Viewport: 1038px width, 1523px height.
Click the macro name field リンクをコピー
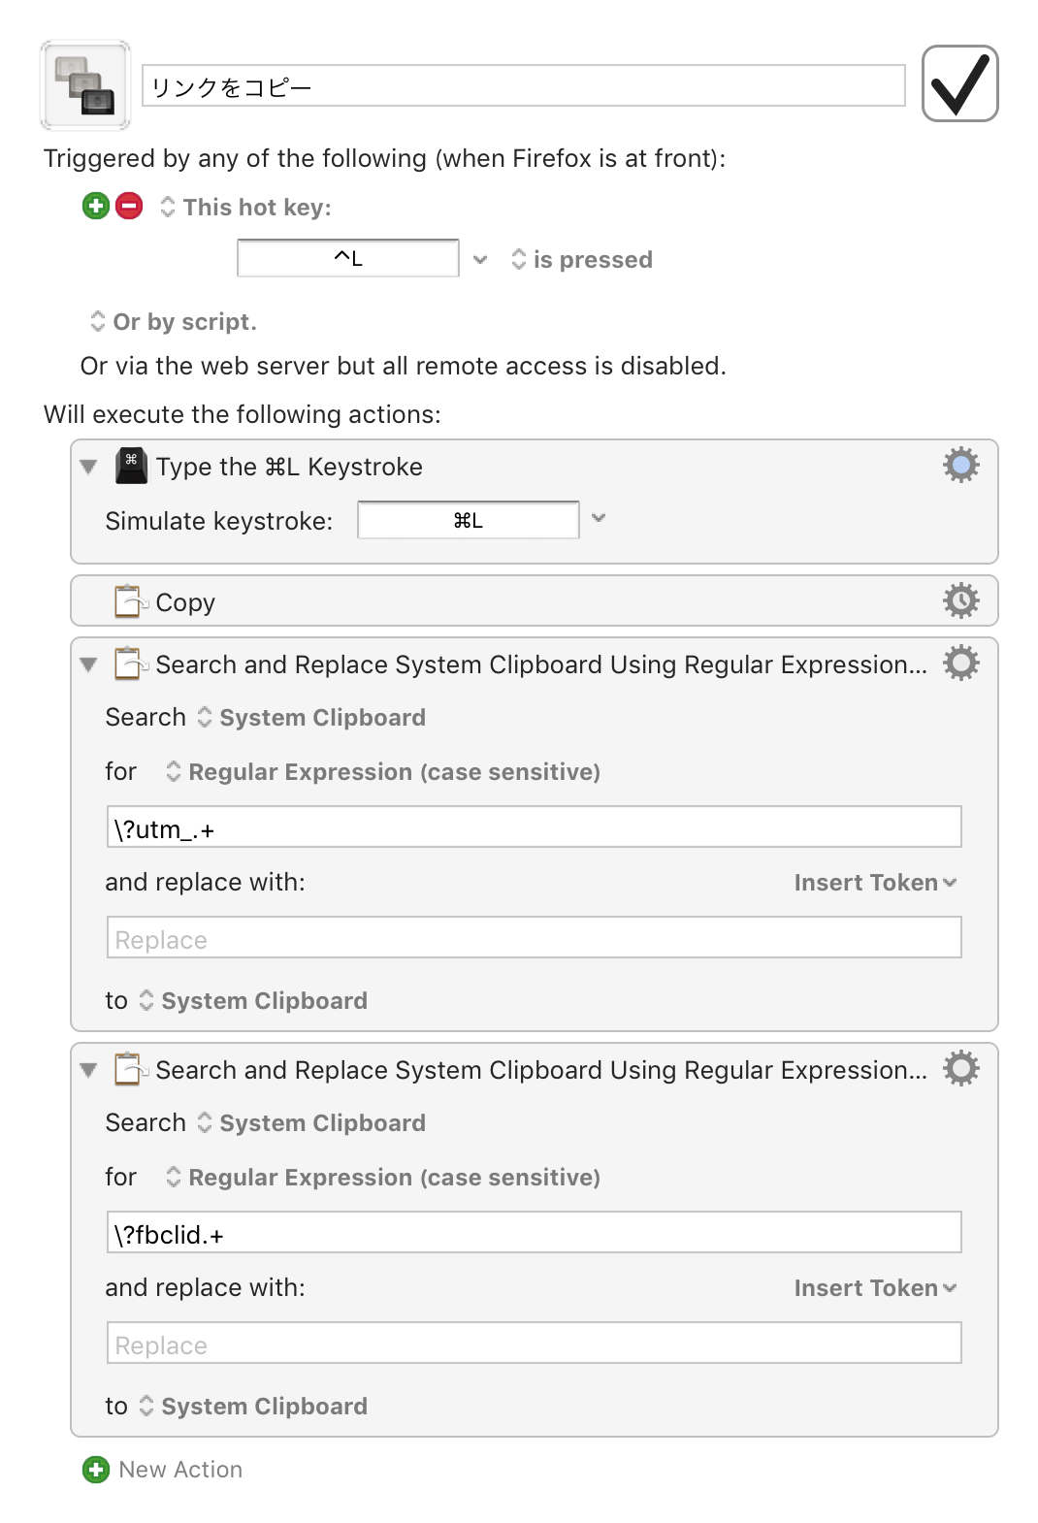click(x=524, y=86)
